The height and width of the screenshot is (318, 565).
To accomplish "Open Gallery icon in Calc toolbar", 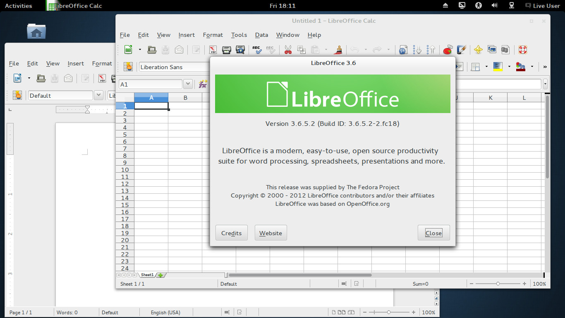I will pyautogui.click(x=492, y=50).
